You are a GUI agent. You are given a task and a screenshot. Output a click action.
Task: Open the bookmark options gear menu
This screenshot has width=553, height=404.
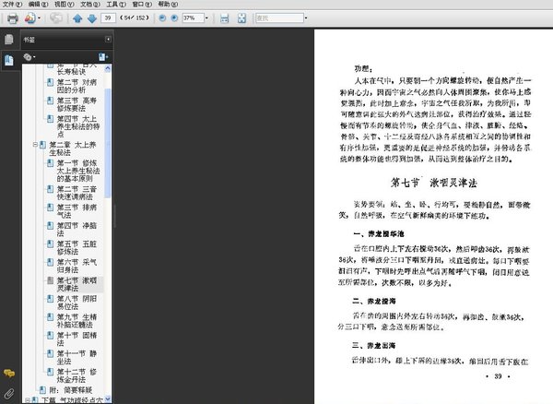point(29,57)
